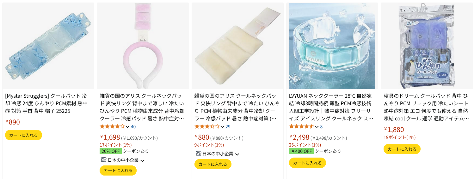Add the Mystar Strugglers cool pad to cart
The height and width of the screenshot is (179, 474).
tap(23, 135)
